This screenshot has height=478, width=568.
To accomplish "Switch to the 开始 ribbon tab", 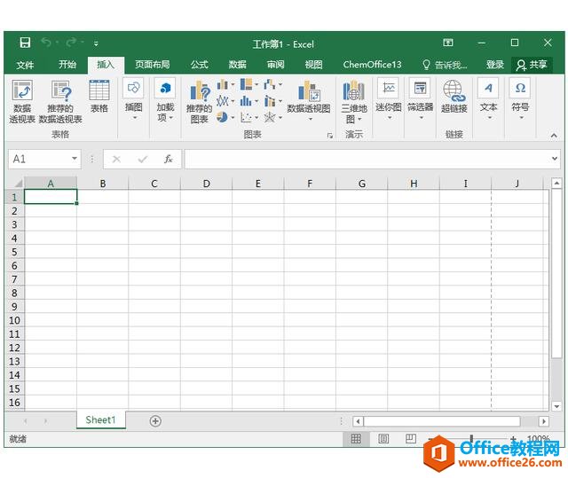I will click(x=67, y=65).
